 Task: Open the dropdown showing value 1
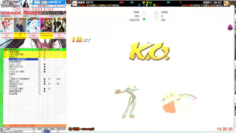tap(37, 2)
